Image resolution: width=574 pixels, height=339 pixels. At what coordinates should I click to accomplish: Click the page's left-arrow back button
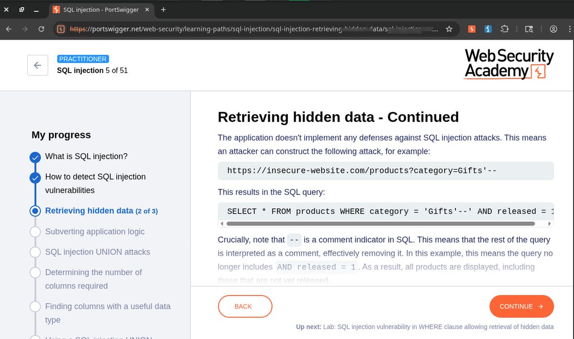(x=38, y=65)
